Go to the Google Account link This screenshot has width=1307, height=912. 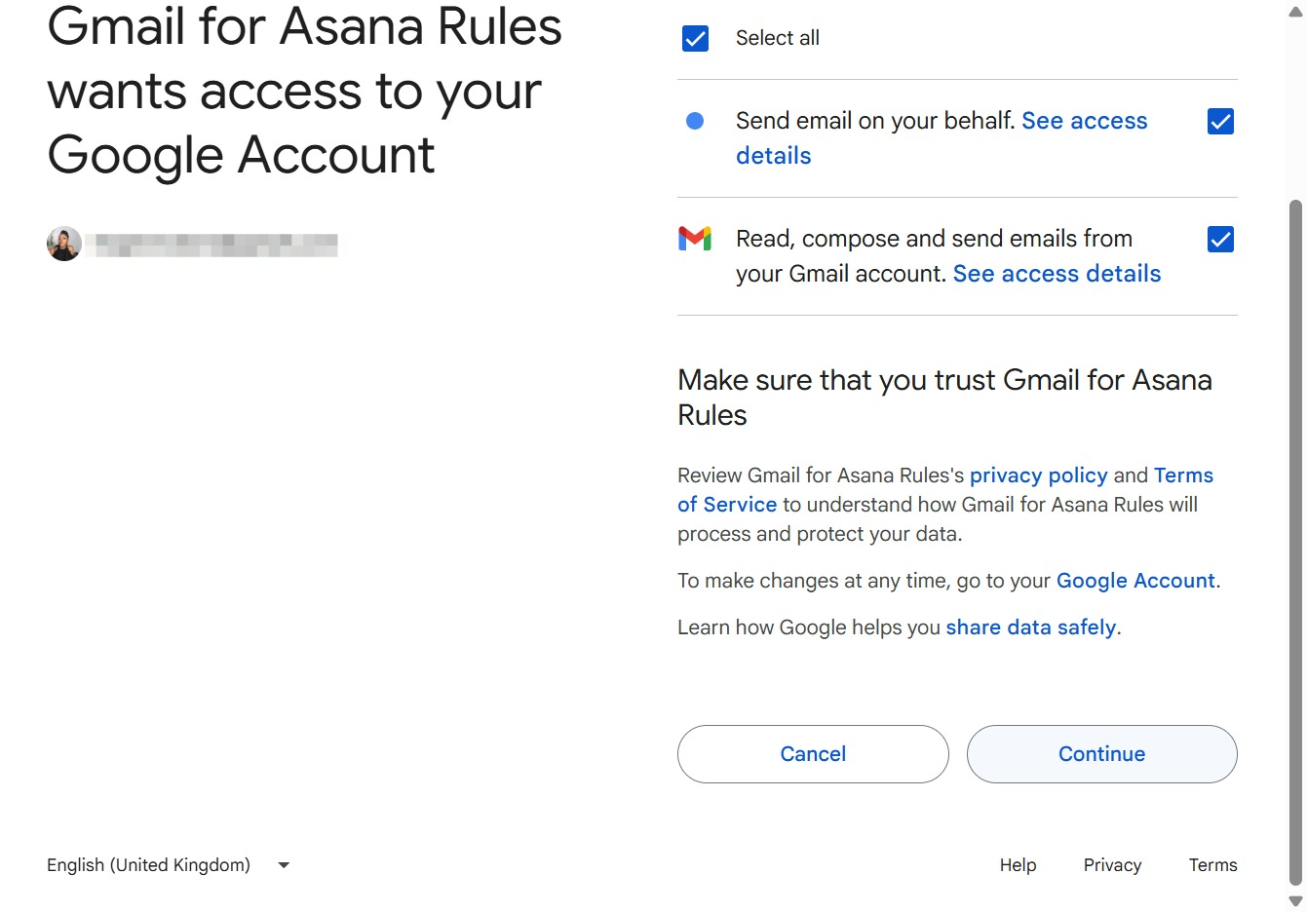[x=1135, y=581]
